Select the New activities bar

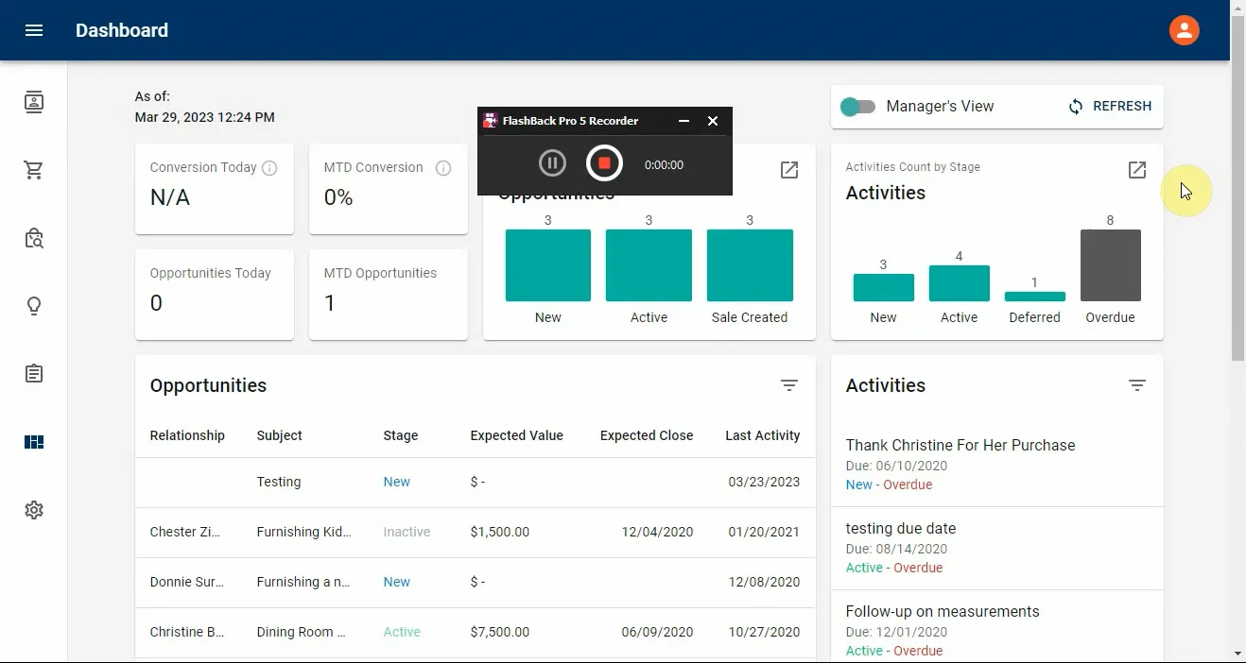click(884, 287)
